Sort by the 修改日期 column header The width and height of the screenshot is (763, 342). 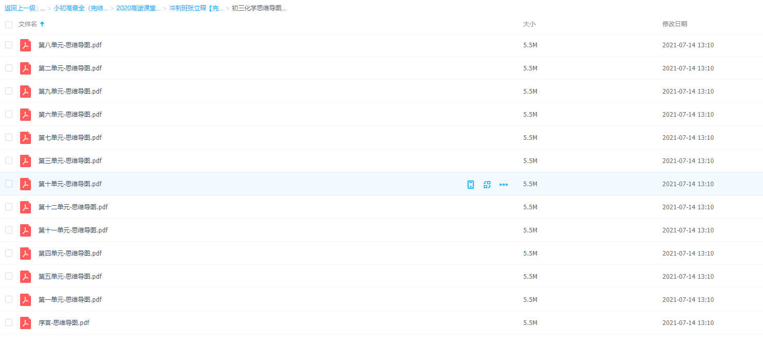coord(674,24)
